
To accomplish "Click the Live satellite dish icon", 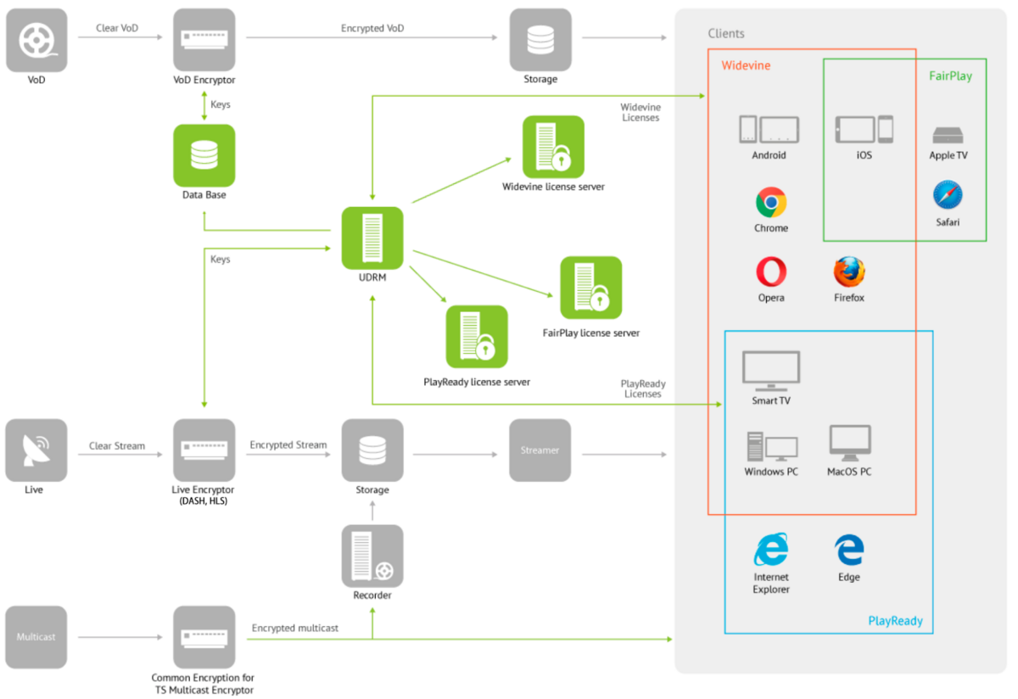I will 36,450.
